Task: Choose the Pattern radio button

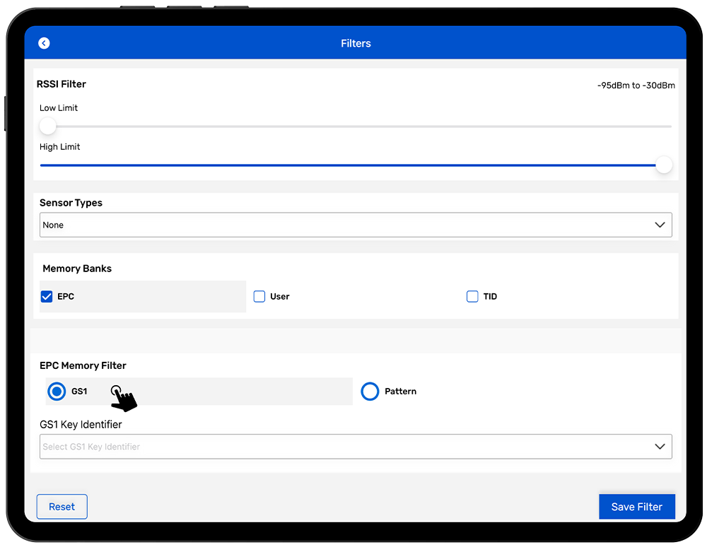Action: [x=370, y=391]
